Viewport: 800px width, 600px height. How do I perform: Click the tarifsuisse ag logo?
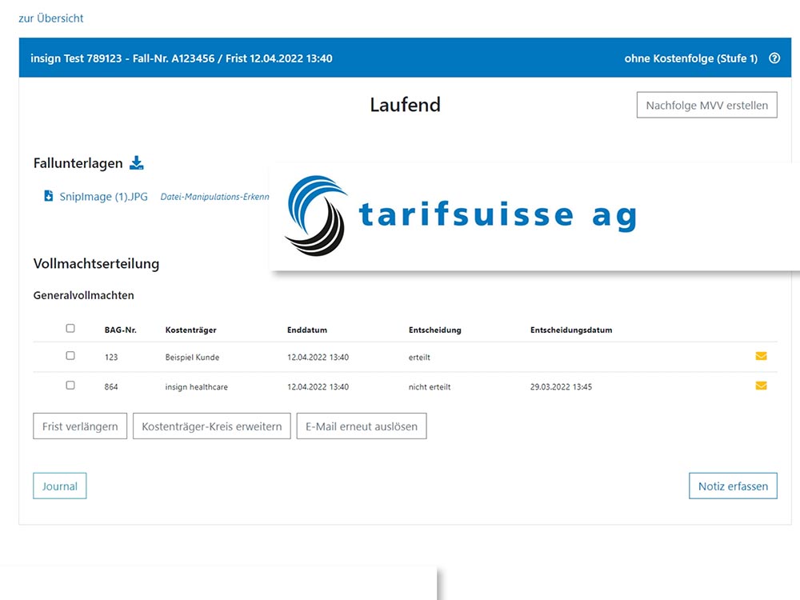pyautogui.click(x=461, y=215)
